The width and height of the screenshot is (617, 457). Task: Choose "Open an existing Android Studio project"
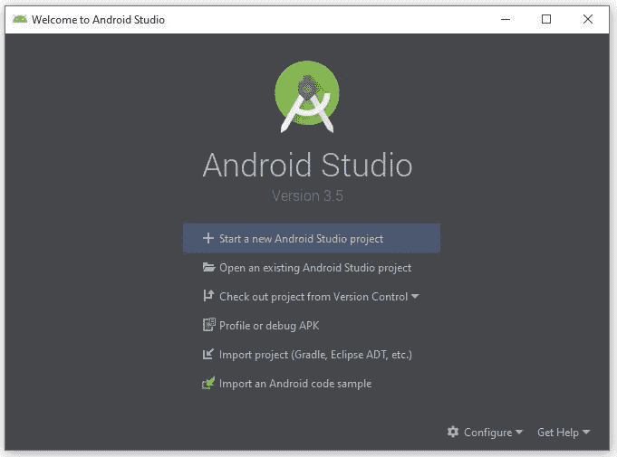(314, 268)
